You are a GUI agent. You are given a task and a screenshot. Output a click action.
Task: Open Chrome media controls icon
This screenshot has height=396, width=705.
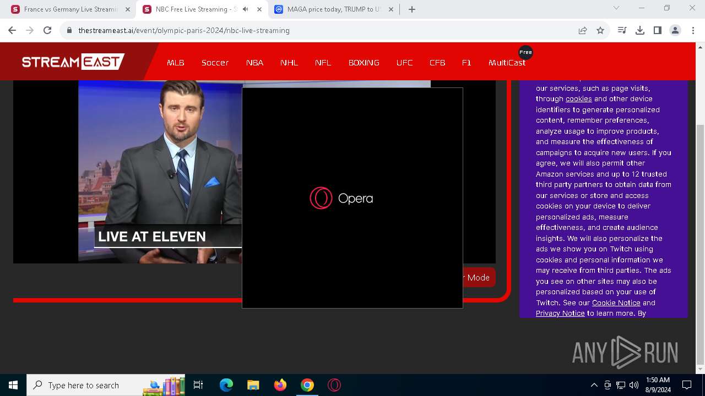[622, 30]
